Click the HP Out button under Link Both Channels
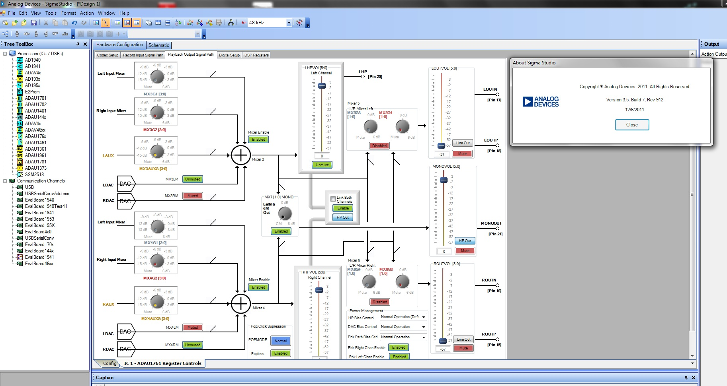 click(342, 217)
